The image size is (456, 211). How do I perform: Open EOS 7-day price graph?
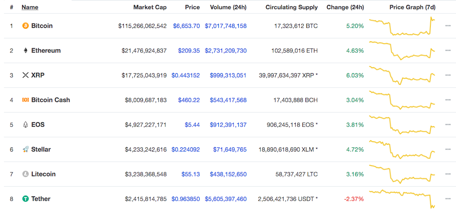(x=402, y=125)
